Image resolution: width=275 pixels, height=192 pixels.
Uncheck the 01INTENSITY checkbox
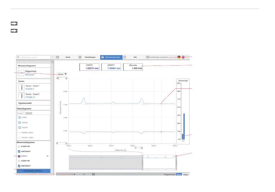click(19, 151)
